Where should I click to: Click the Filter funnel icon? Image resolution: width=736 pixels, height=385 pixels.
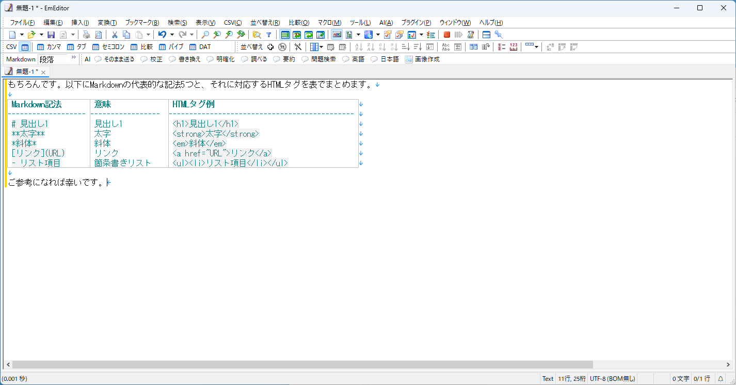[x=268, y=35]
